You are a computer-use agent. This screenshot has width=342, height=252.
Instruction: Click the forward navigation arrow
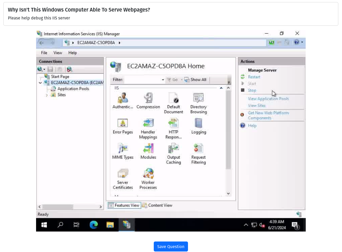52,43
